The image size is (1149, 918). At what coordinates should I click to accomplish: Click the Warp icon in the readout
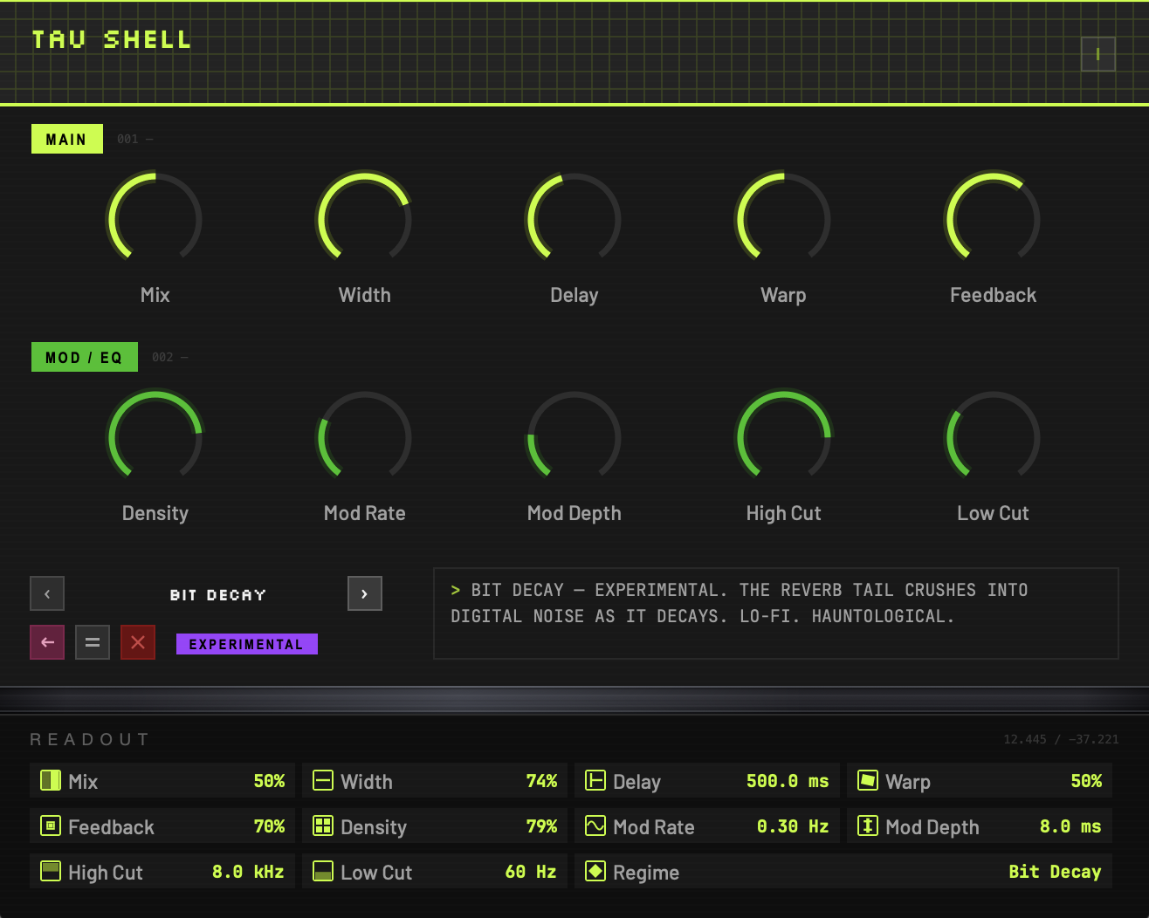[x=868, y=780]
